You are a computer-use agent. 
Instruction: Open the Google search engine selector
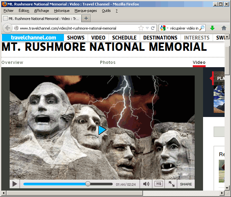click(x=164, y=28)
